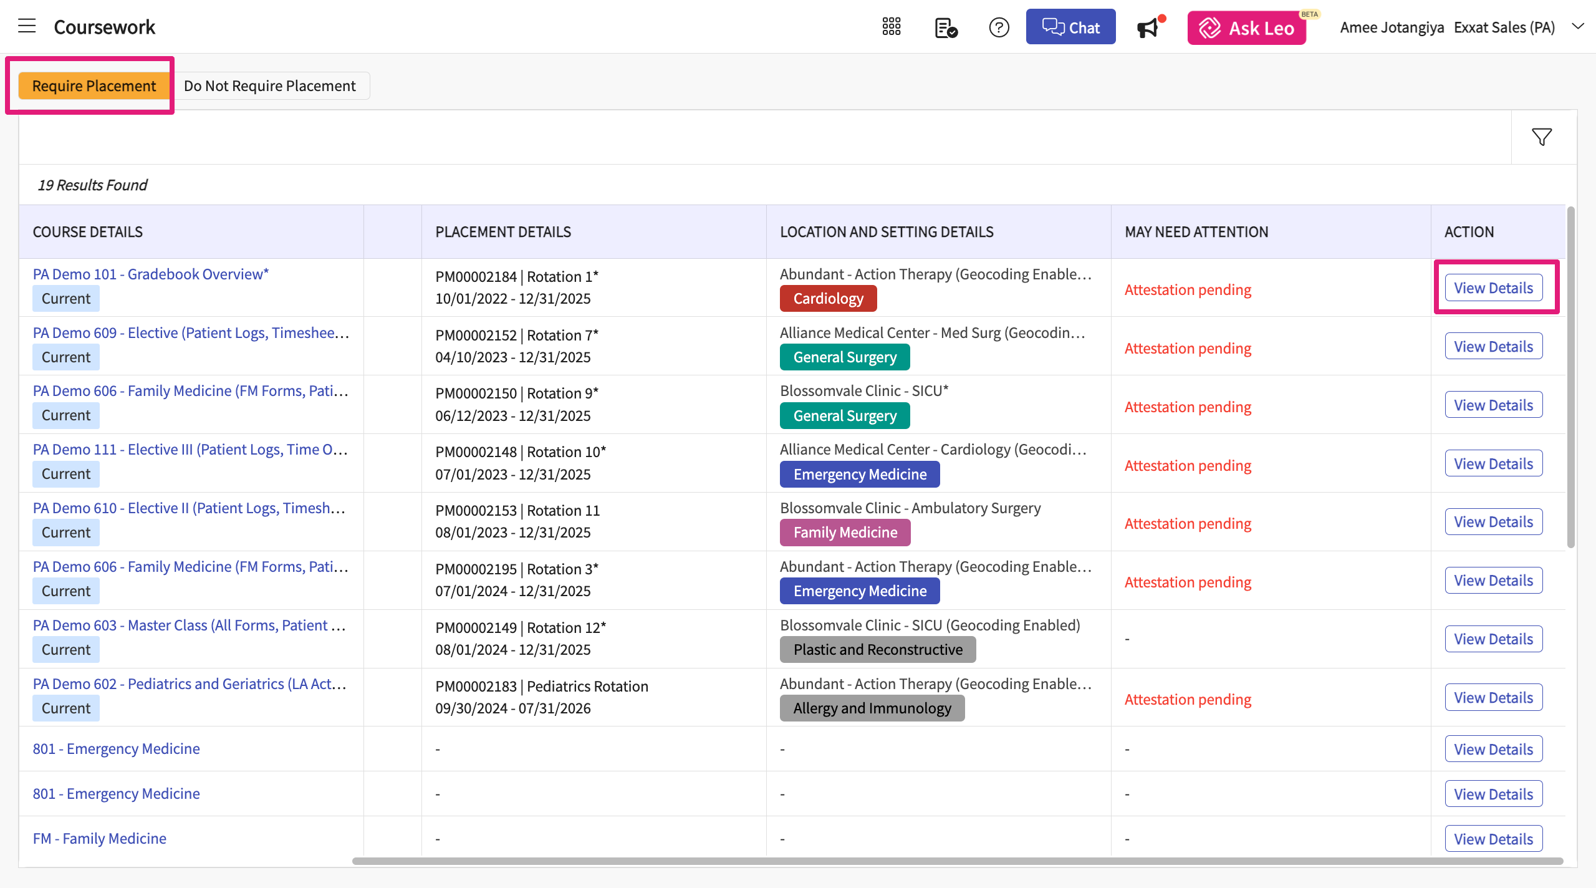This screenshot has height=888, width=1596.
Task: Open the help question mark icon
Action: point(999,27)
